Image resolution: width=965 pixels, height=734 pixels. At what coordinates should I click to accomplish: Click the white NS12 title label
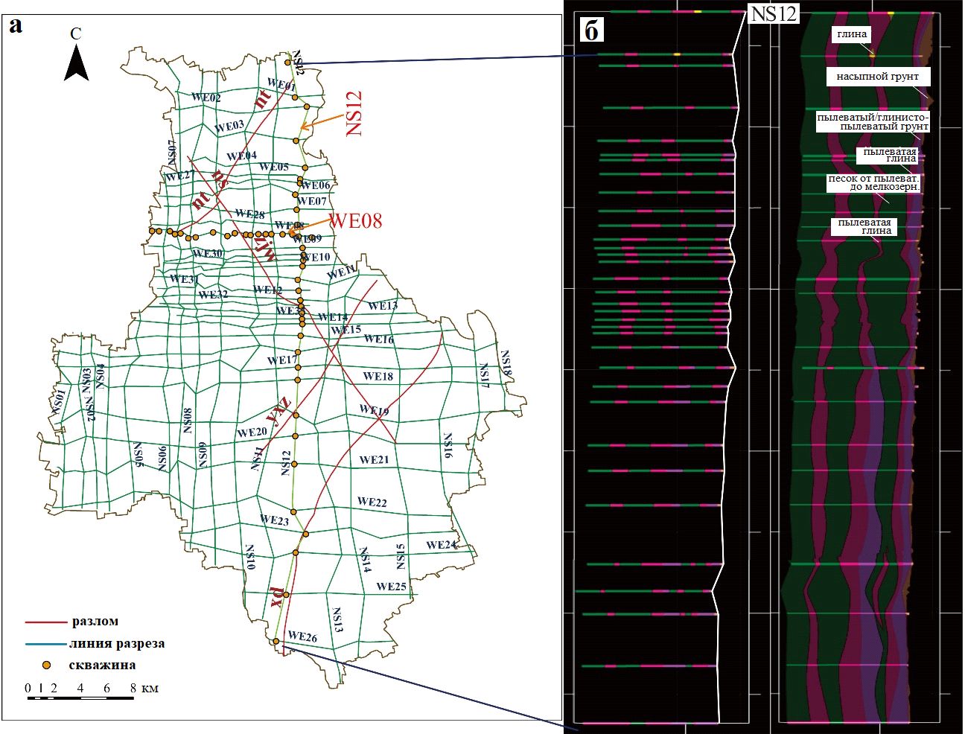[772, 13]
